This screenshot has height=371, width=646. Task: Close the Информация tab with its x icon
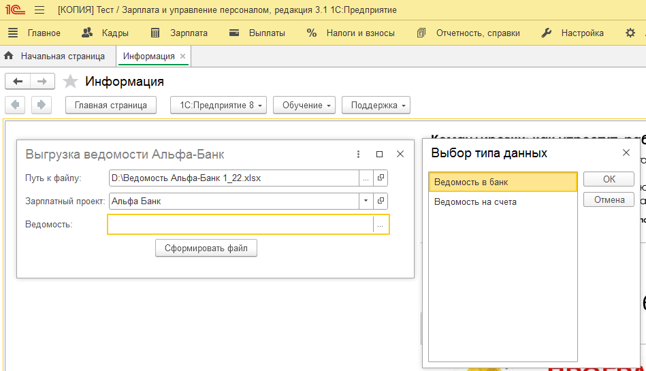click(x=182, y=56)
